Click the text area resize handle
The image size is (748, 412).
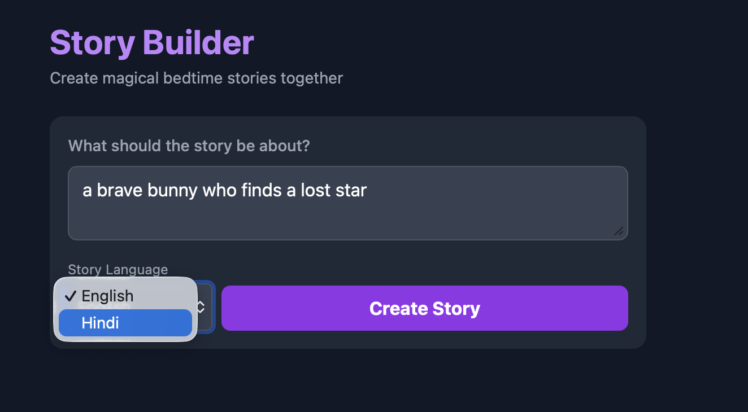tap(619, 231)
